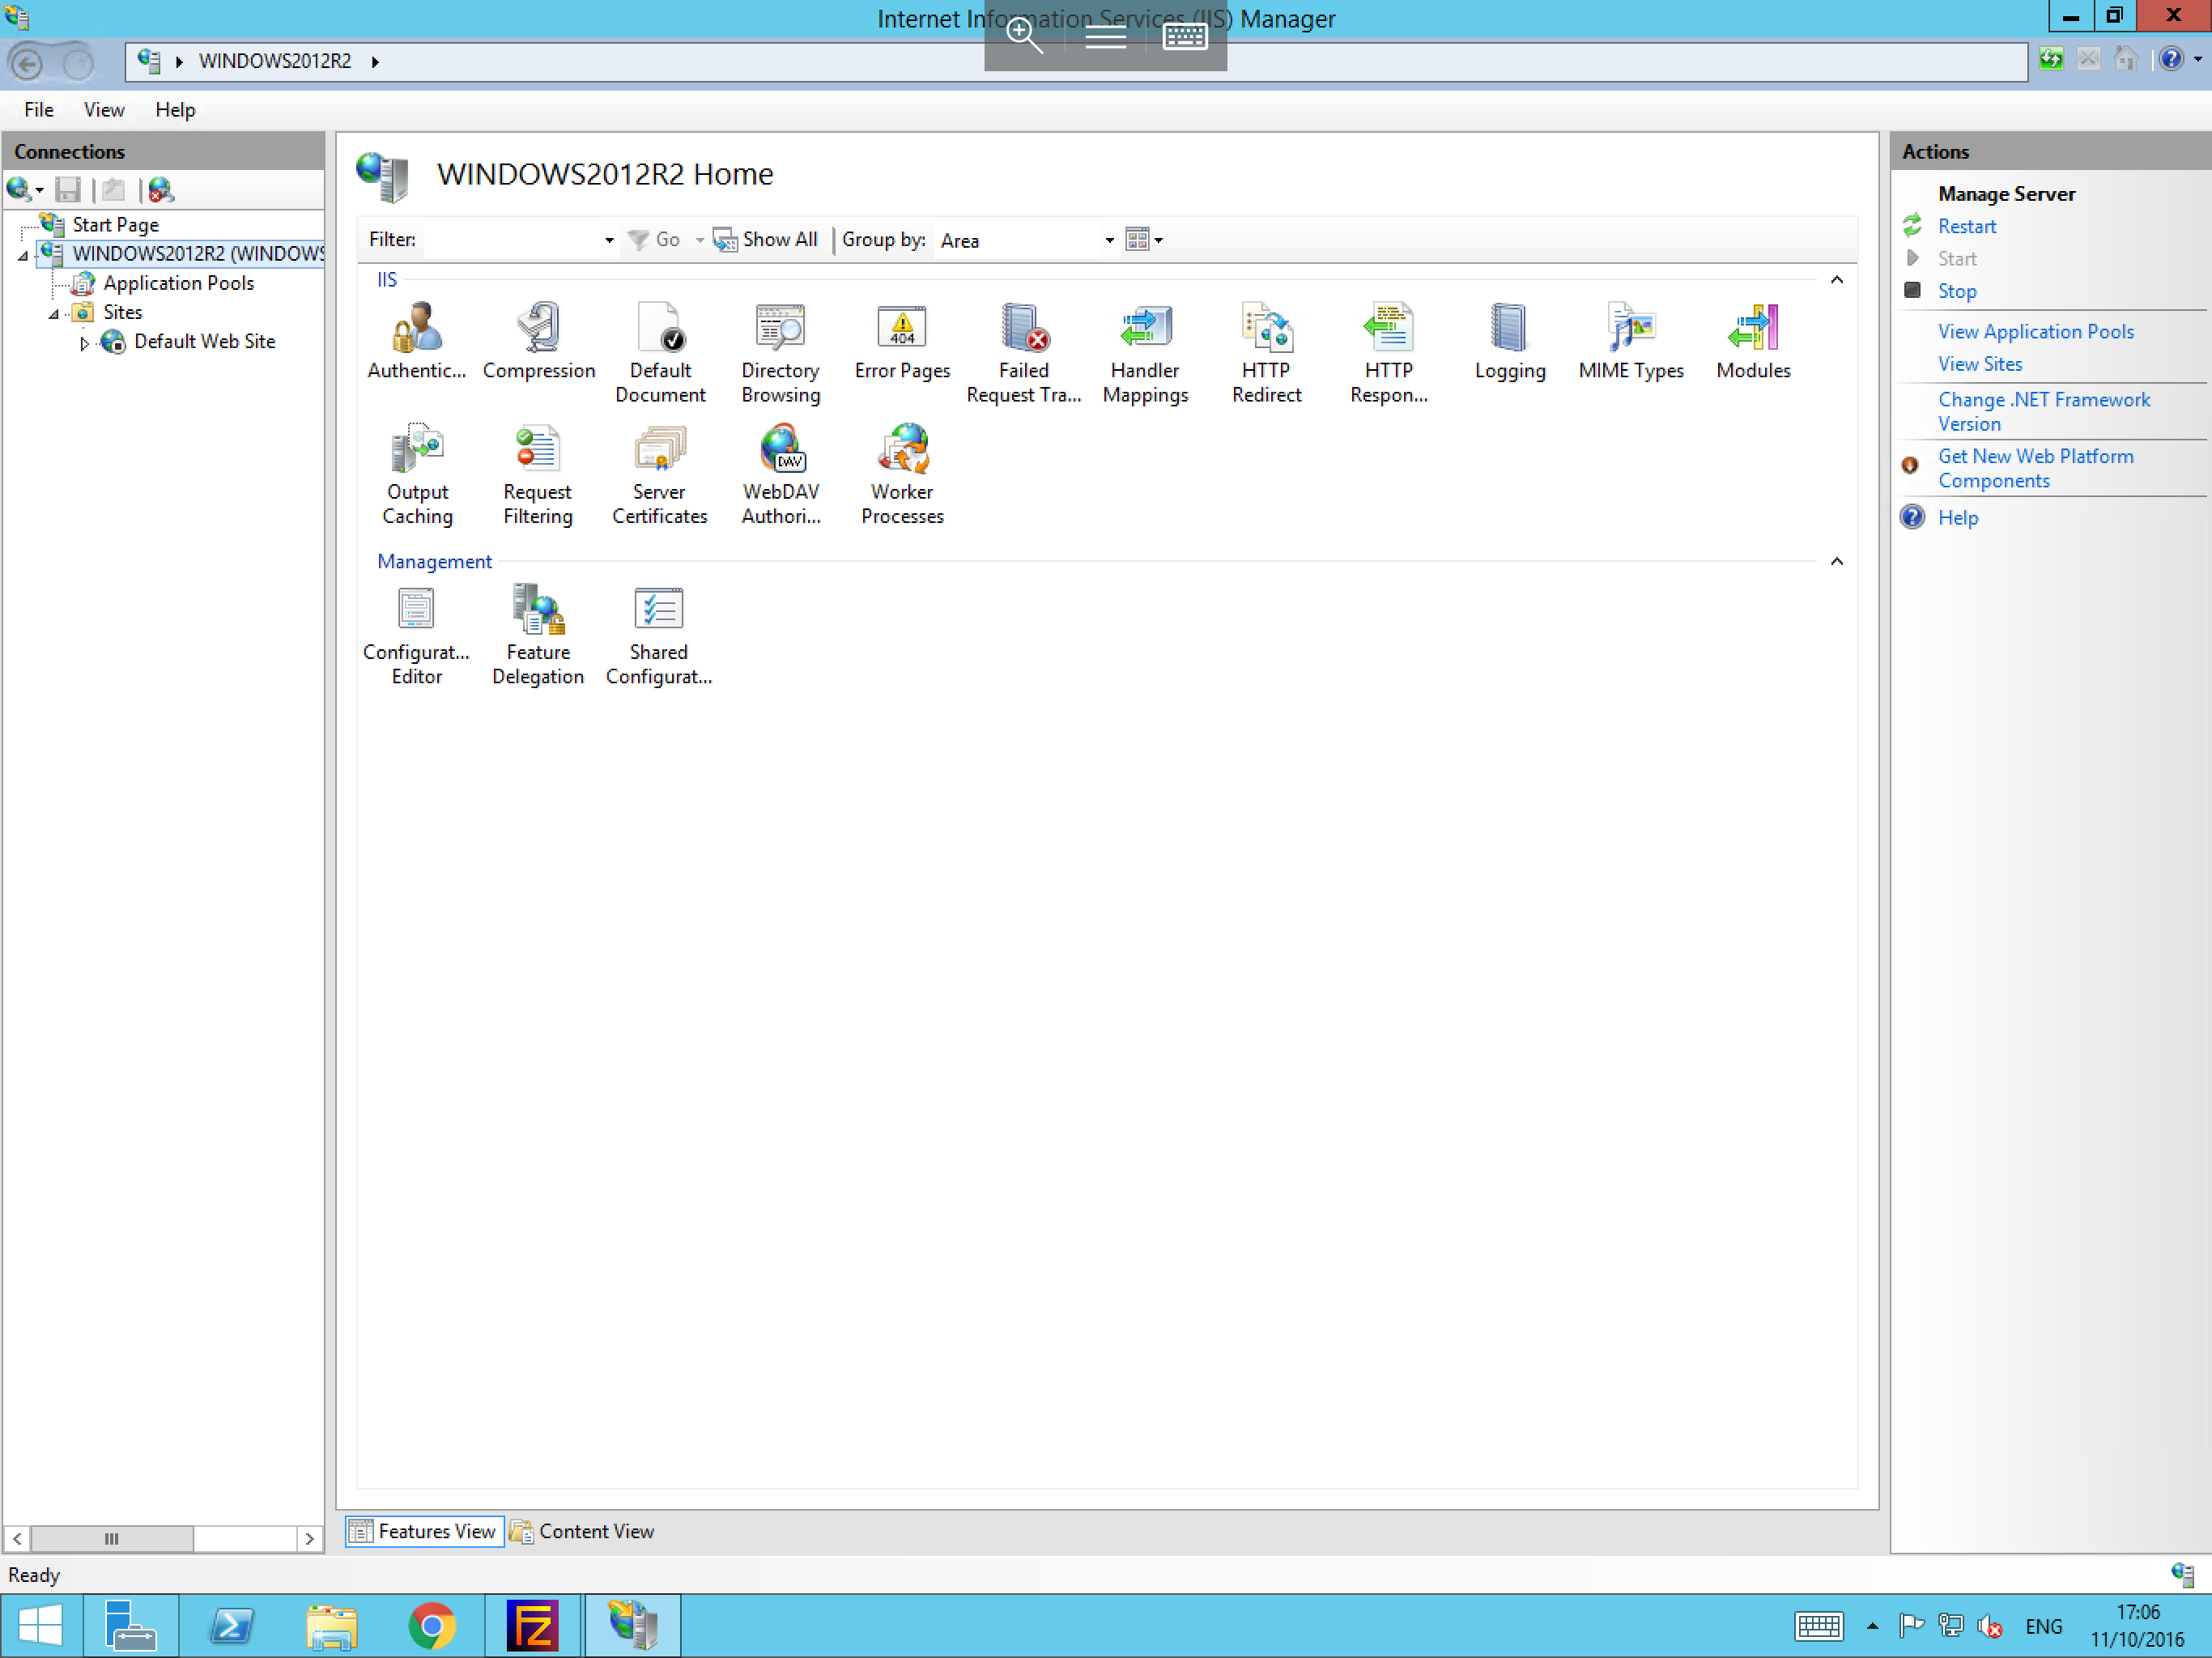Click Restart in Manage Server actions
The height and width of the screenshot is (1658, 2212).
tap(1966, 226)
